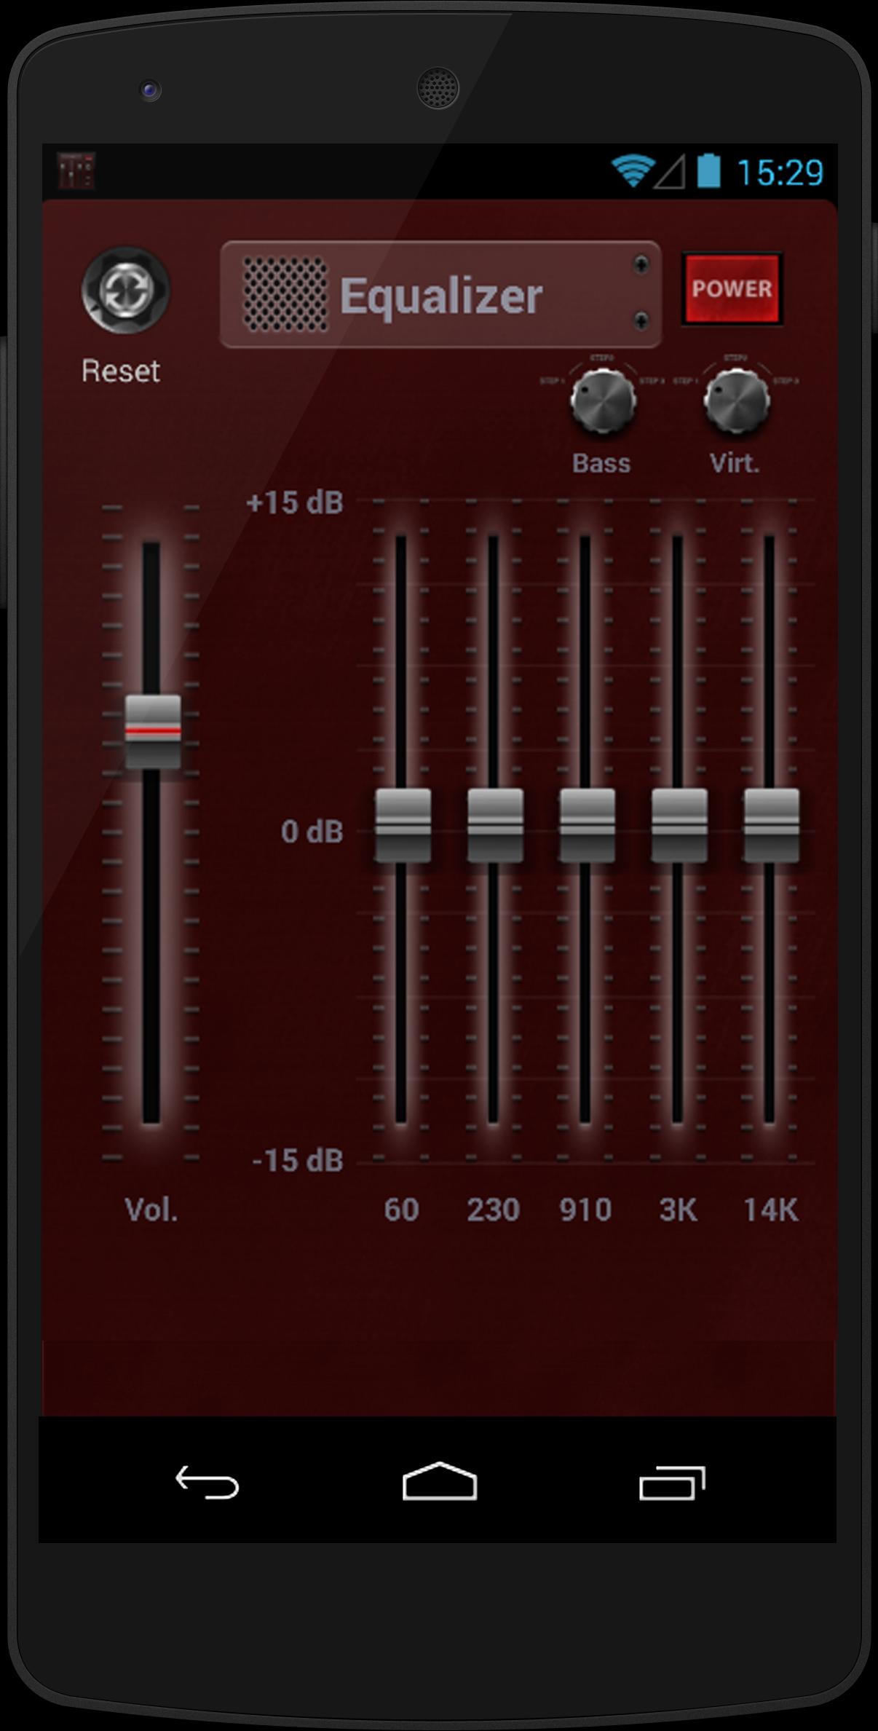878x1731 pixels.
Task: Click the 14K band slider handle
Action: click(771, 825)
